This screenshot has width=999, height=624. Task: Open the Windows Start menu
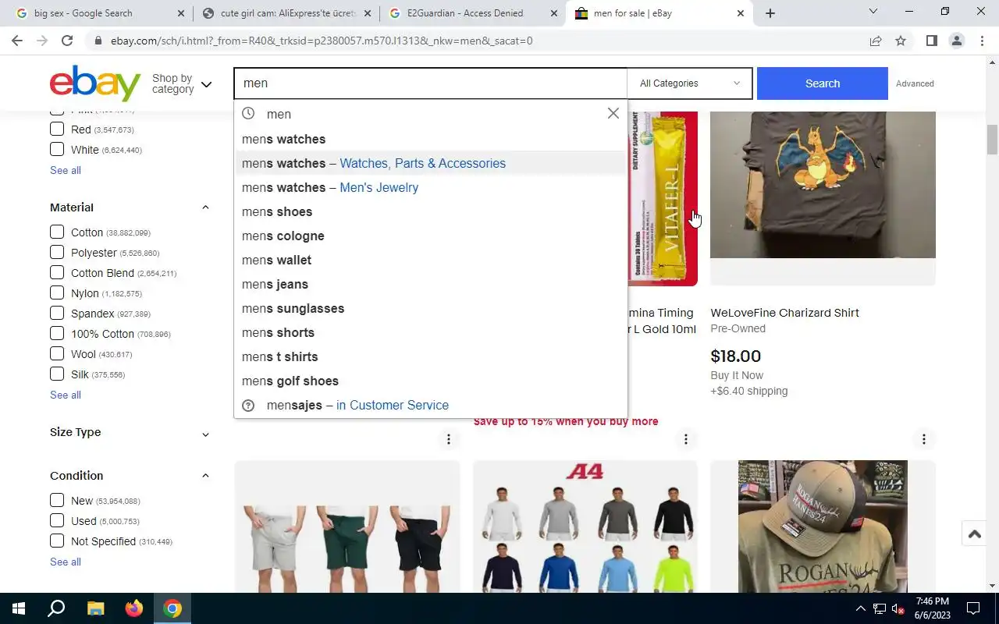coord(19,608)
